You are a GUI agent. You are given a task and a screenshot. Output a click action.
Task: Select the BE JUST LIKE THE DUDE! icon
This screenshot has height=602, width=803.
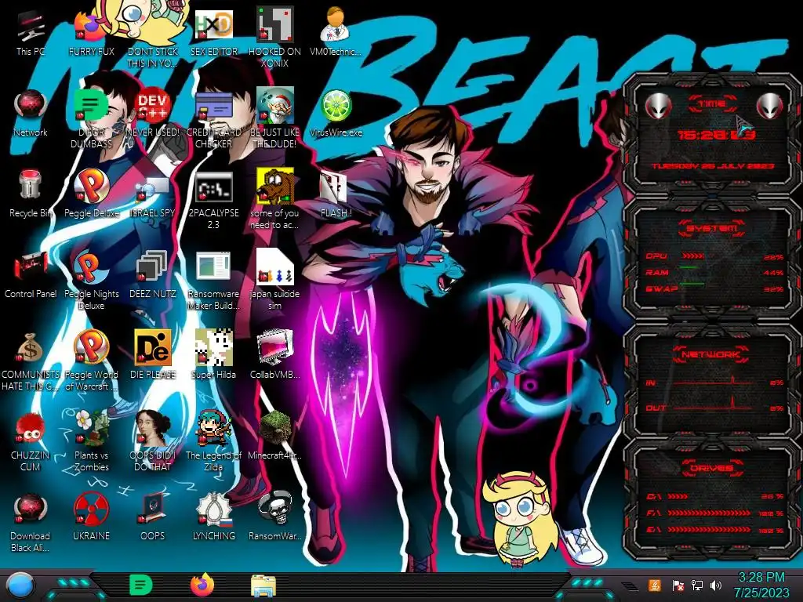pyautogui.click(x=275, y=119)
